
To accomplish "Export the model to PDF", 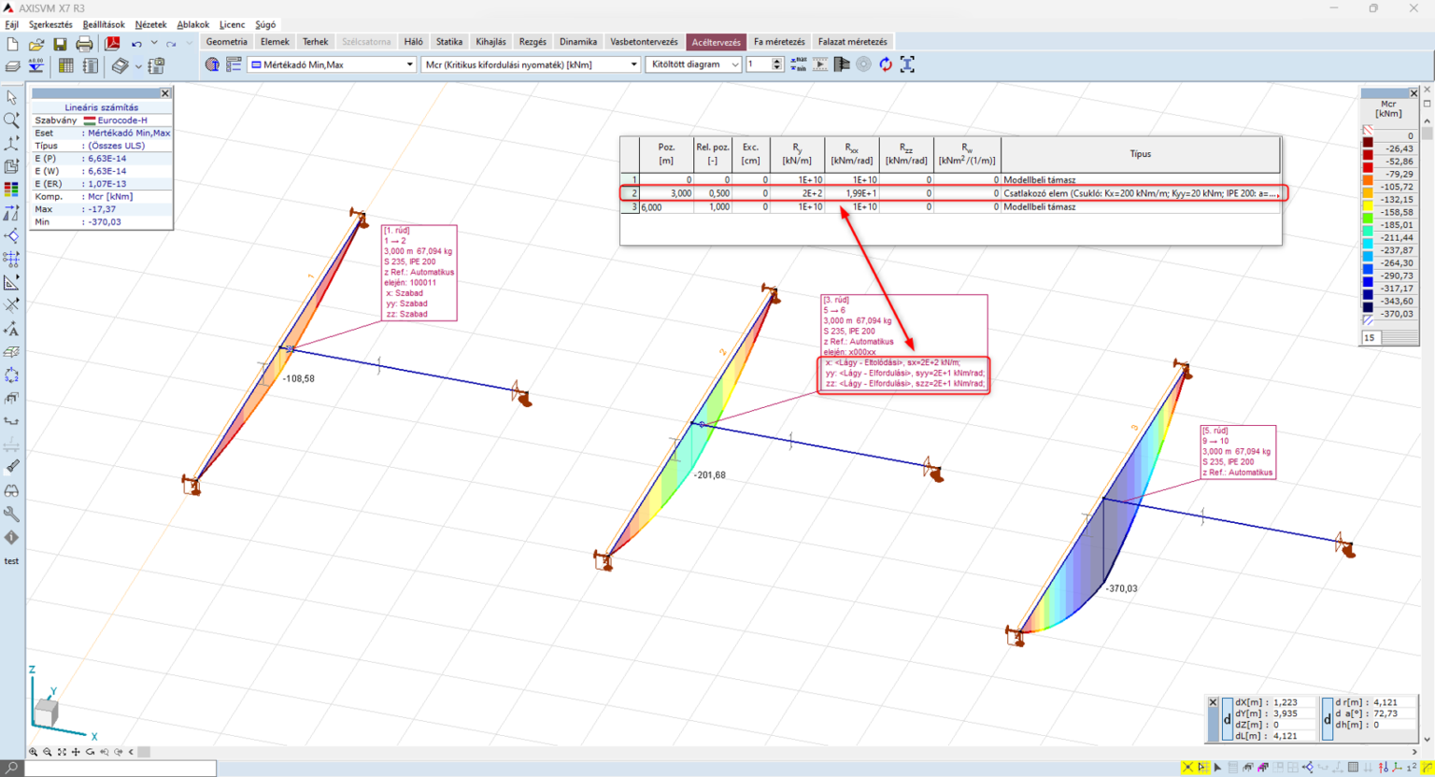I will [x=111, y=42].
